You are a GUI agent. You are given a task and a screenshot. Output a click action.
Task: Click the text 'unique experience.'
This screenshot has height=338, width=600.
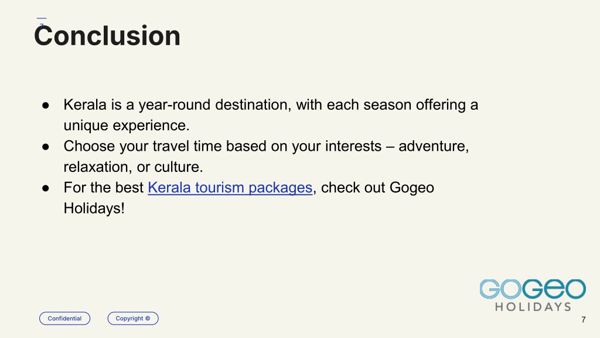point(127,126)
